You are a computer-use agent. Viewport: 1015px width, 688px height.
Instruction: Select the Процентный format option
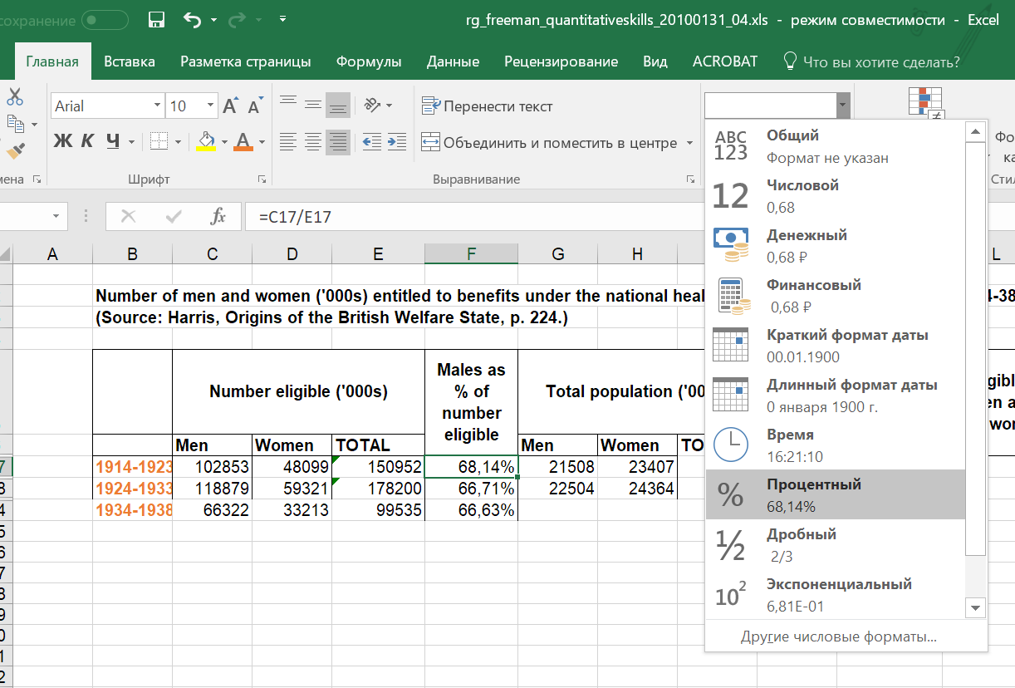pos(835,494)
